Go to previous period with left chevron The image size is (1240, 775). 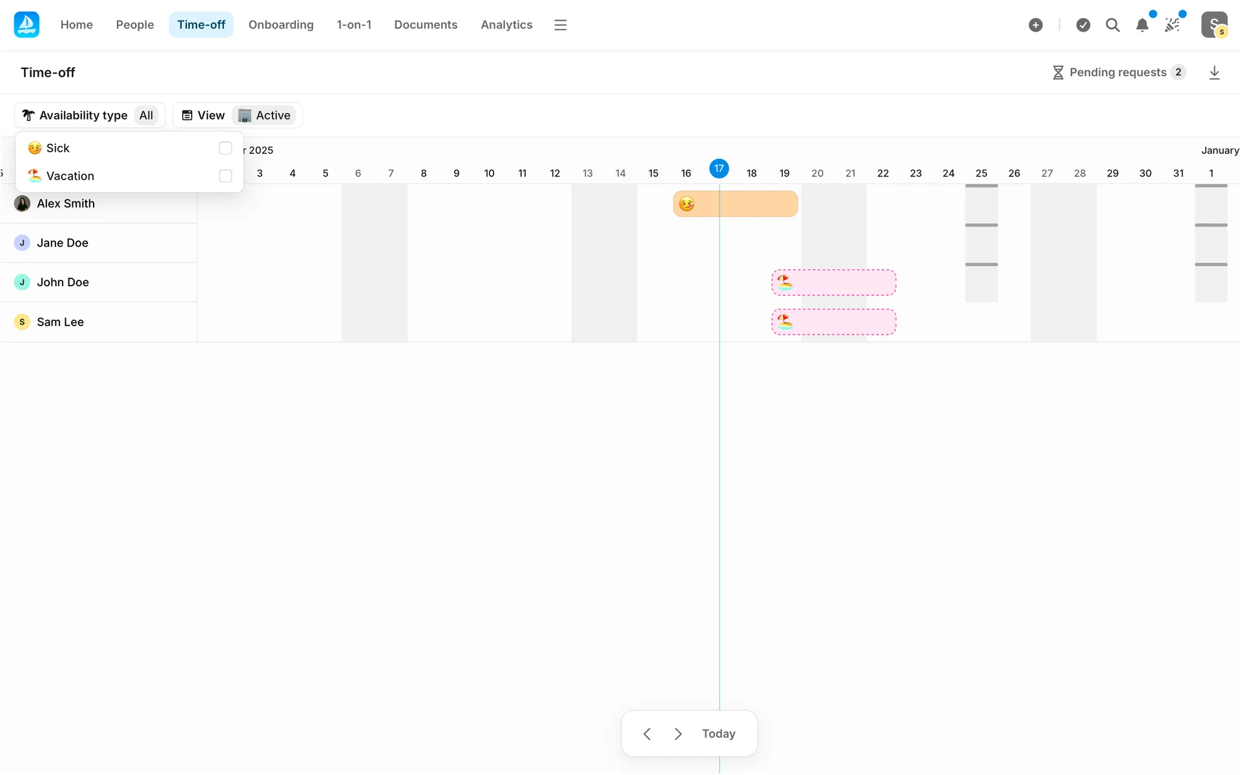coord(647,734)
